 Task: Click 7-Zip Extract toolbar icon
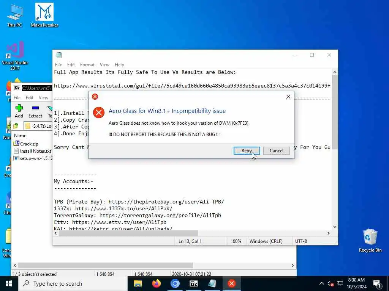pyautogui.click(x=35, y=111)
